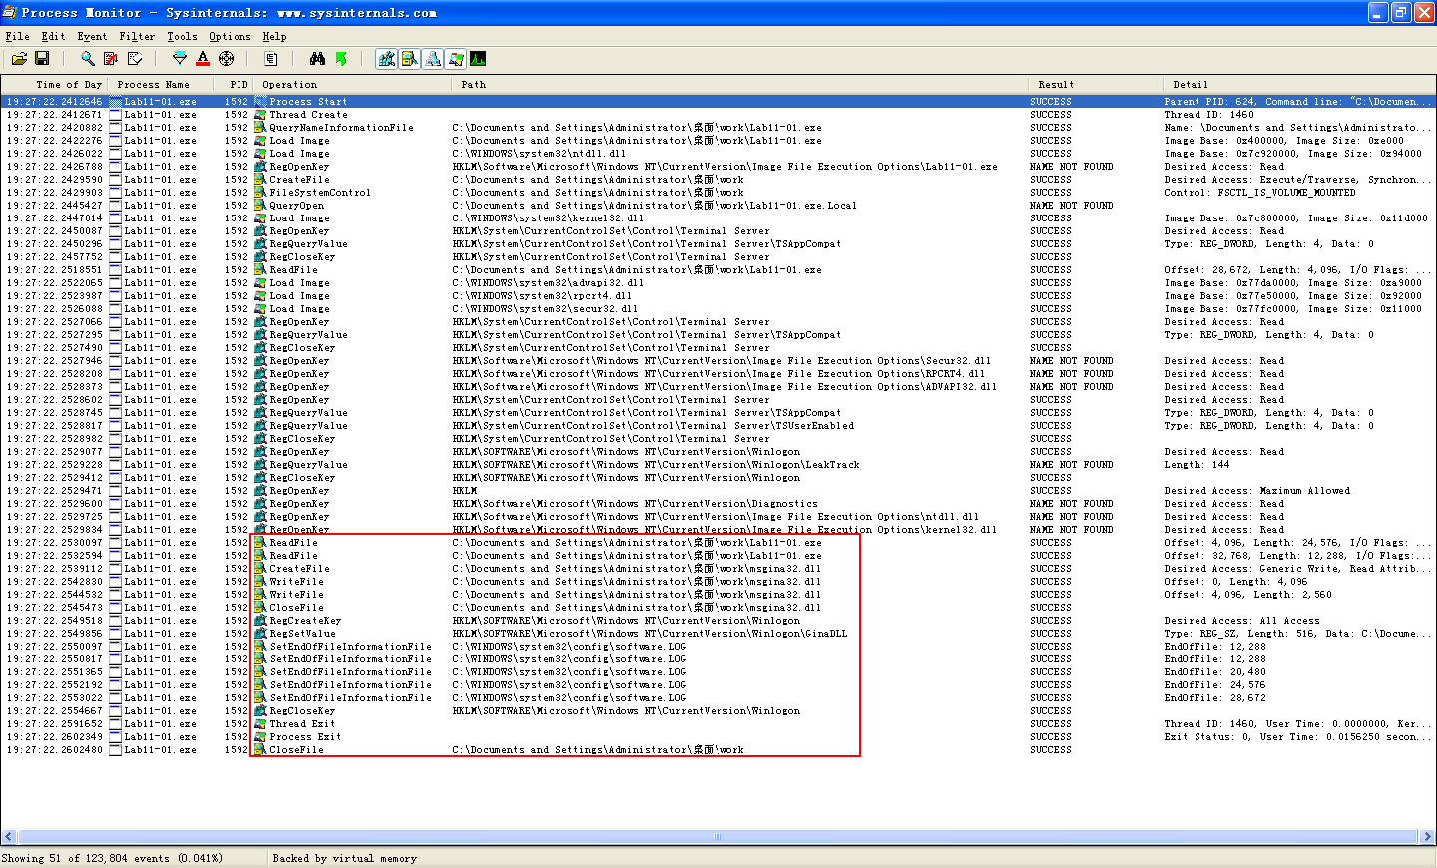Toggle Show Process and Thread Activity icon
The image size is (1437, 868).
(x=456, y=59)
